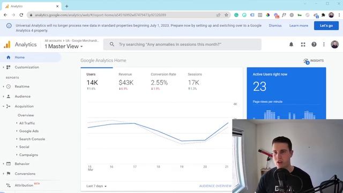Click the share icon in address bar
This screenshot has height=193, width=343.
pos(218,15)
